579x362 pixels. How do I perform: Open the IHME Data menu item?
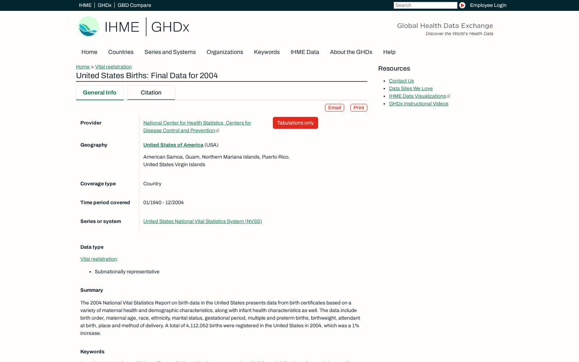(x=305, y=52)
